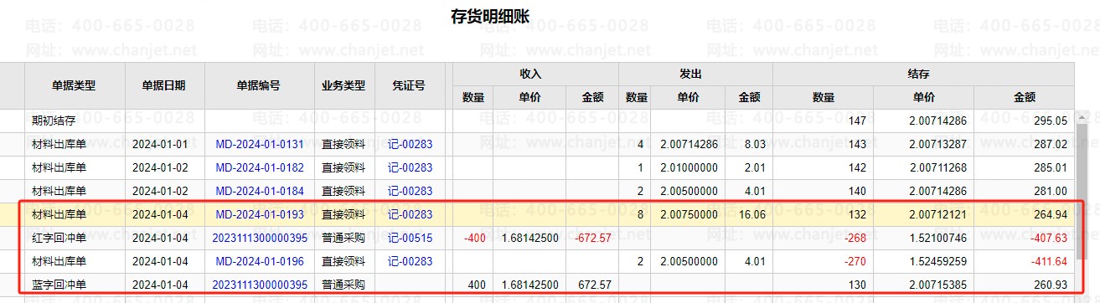
Task: Click the red receipt quantity -400
Action: point(476,238)
